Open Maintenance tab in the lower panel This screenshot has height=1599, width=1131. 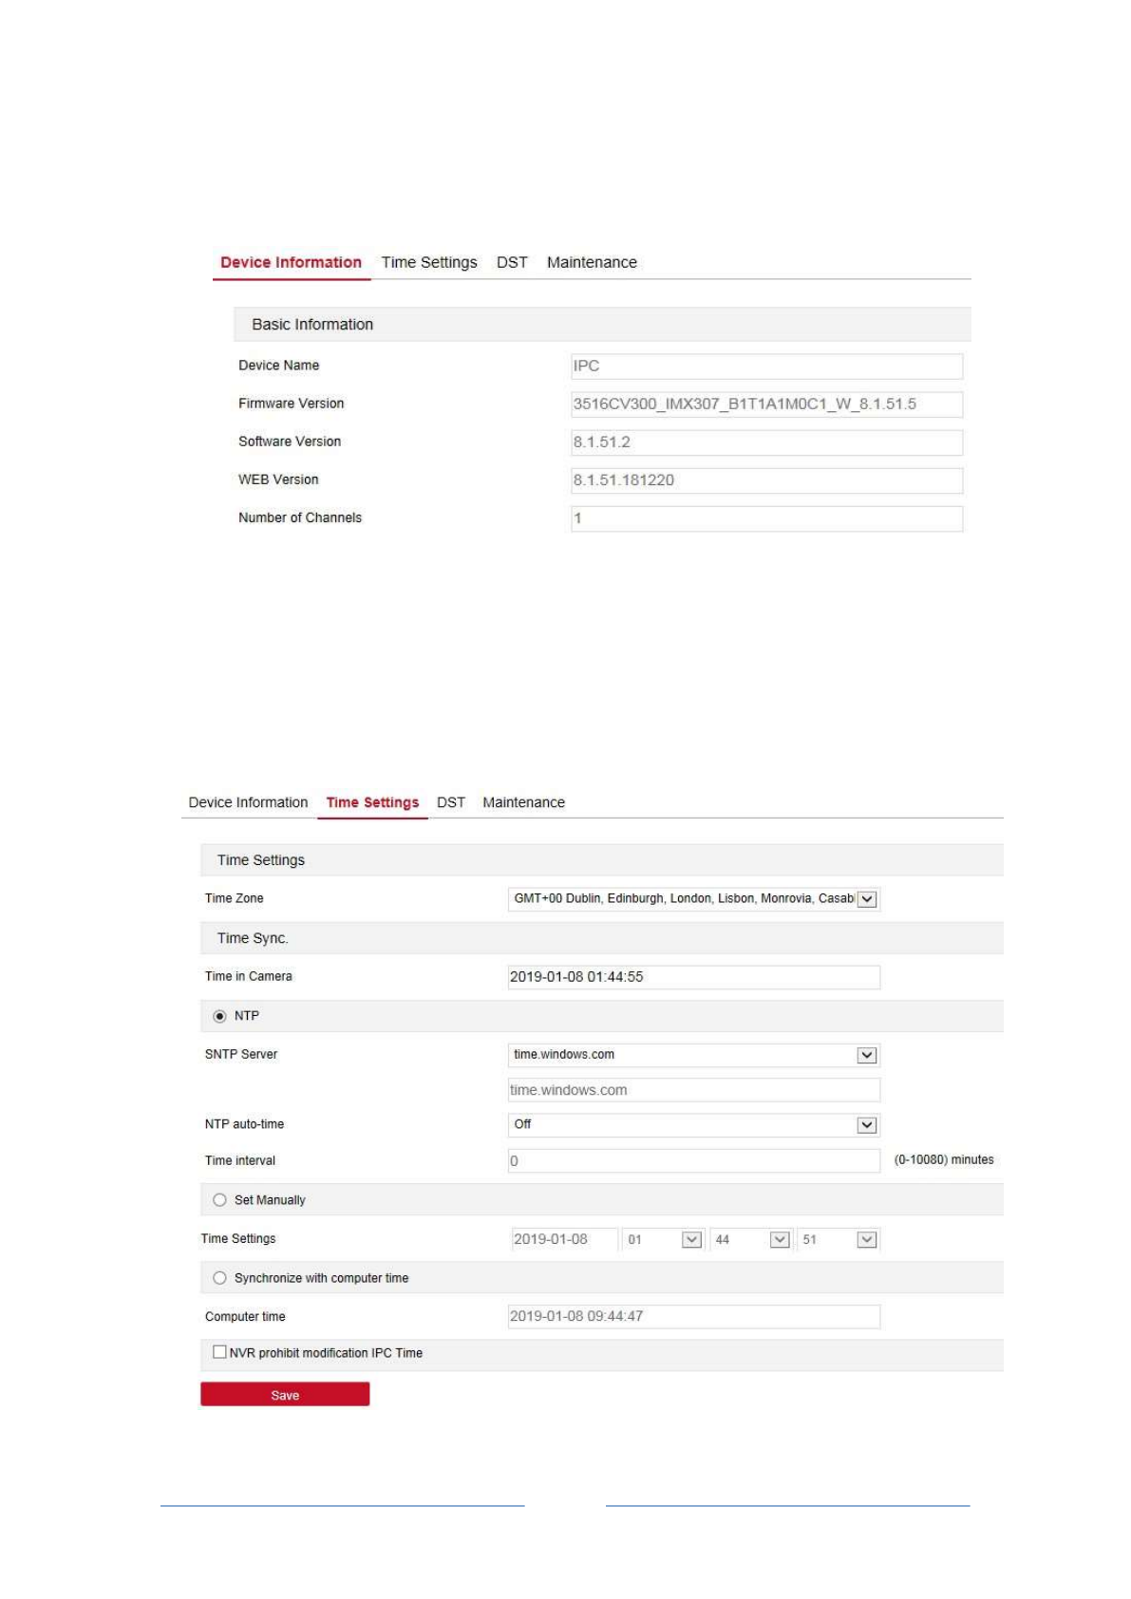tap(523, 802)
